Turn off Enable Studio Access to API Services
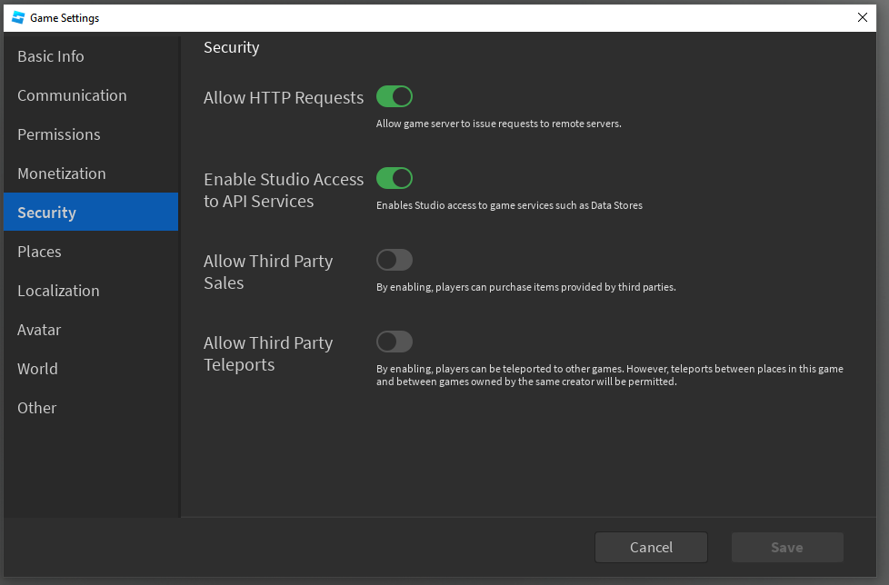The width and height of the screenshot is (889, 585). (x=394, y=178)
